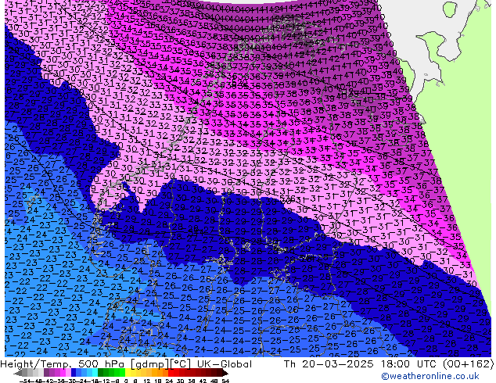Image resolution: width=496 pixels, height=383 pixels.
Task: Pick the bright red swatch on the legend
Action: (171, 374)
